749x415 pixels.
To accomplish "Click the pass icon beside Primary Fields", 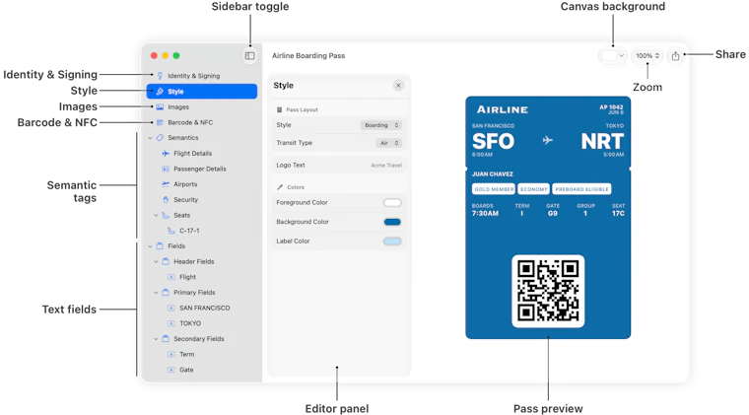I will [x=166, y=292].
